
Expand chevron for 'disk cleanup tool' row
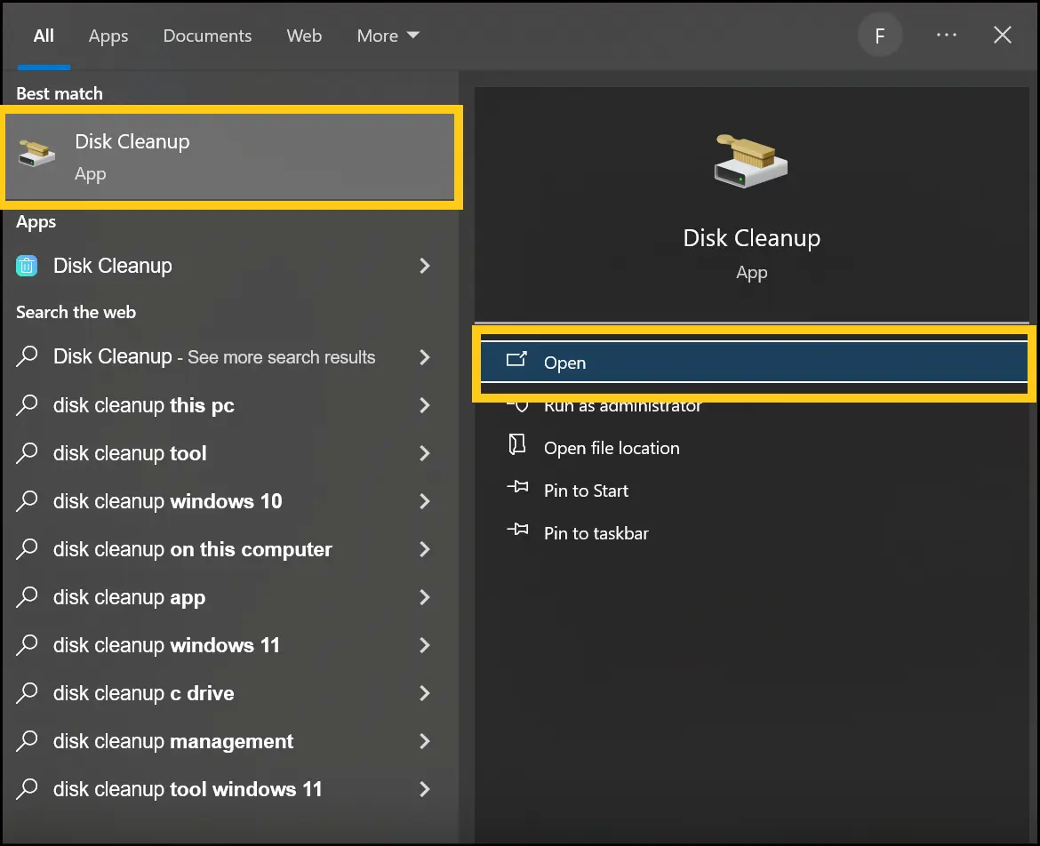coord(425,453)
